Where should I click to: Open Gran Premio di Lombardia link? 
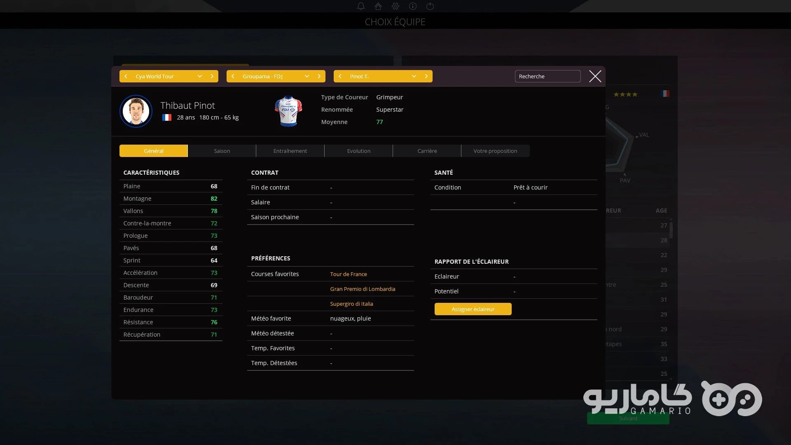click(x=363, y=289)
